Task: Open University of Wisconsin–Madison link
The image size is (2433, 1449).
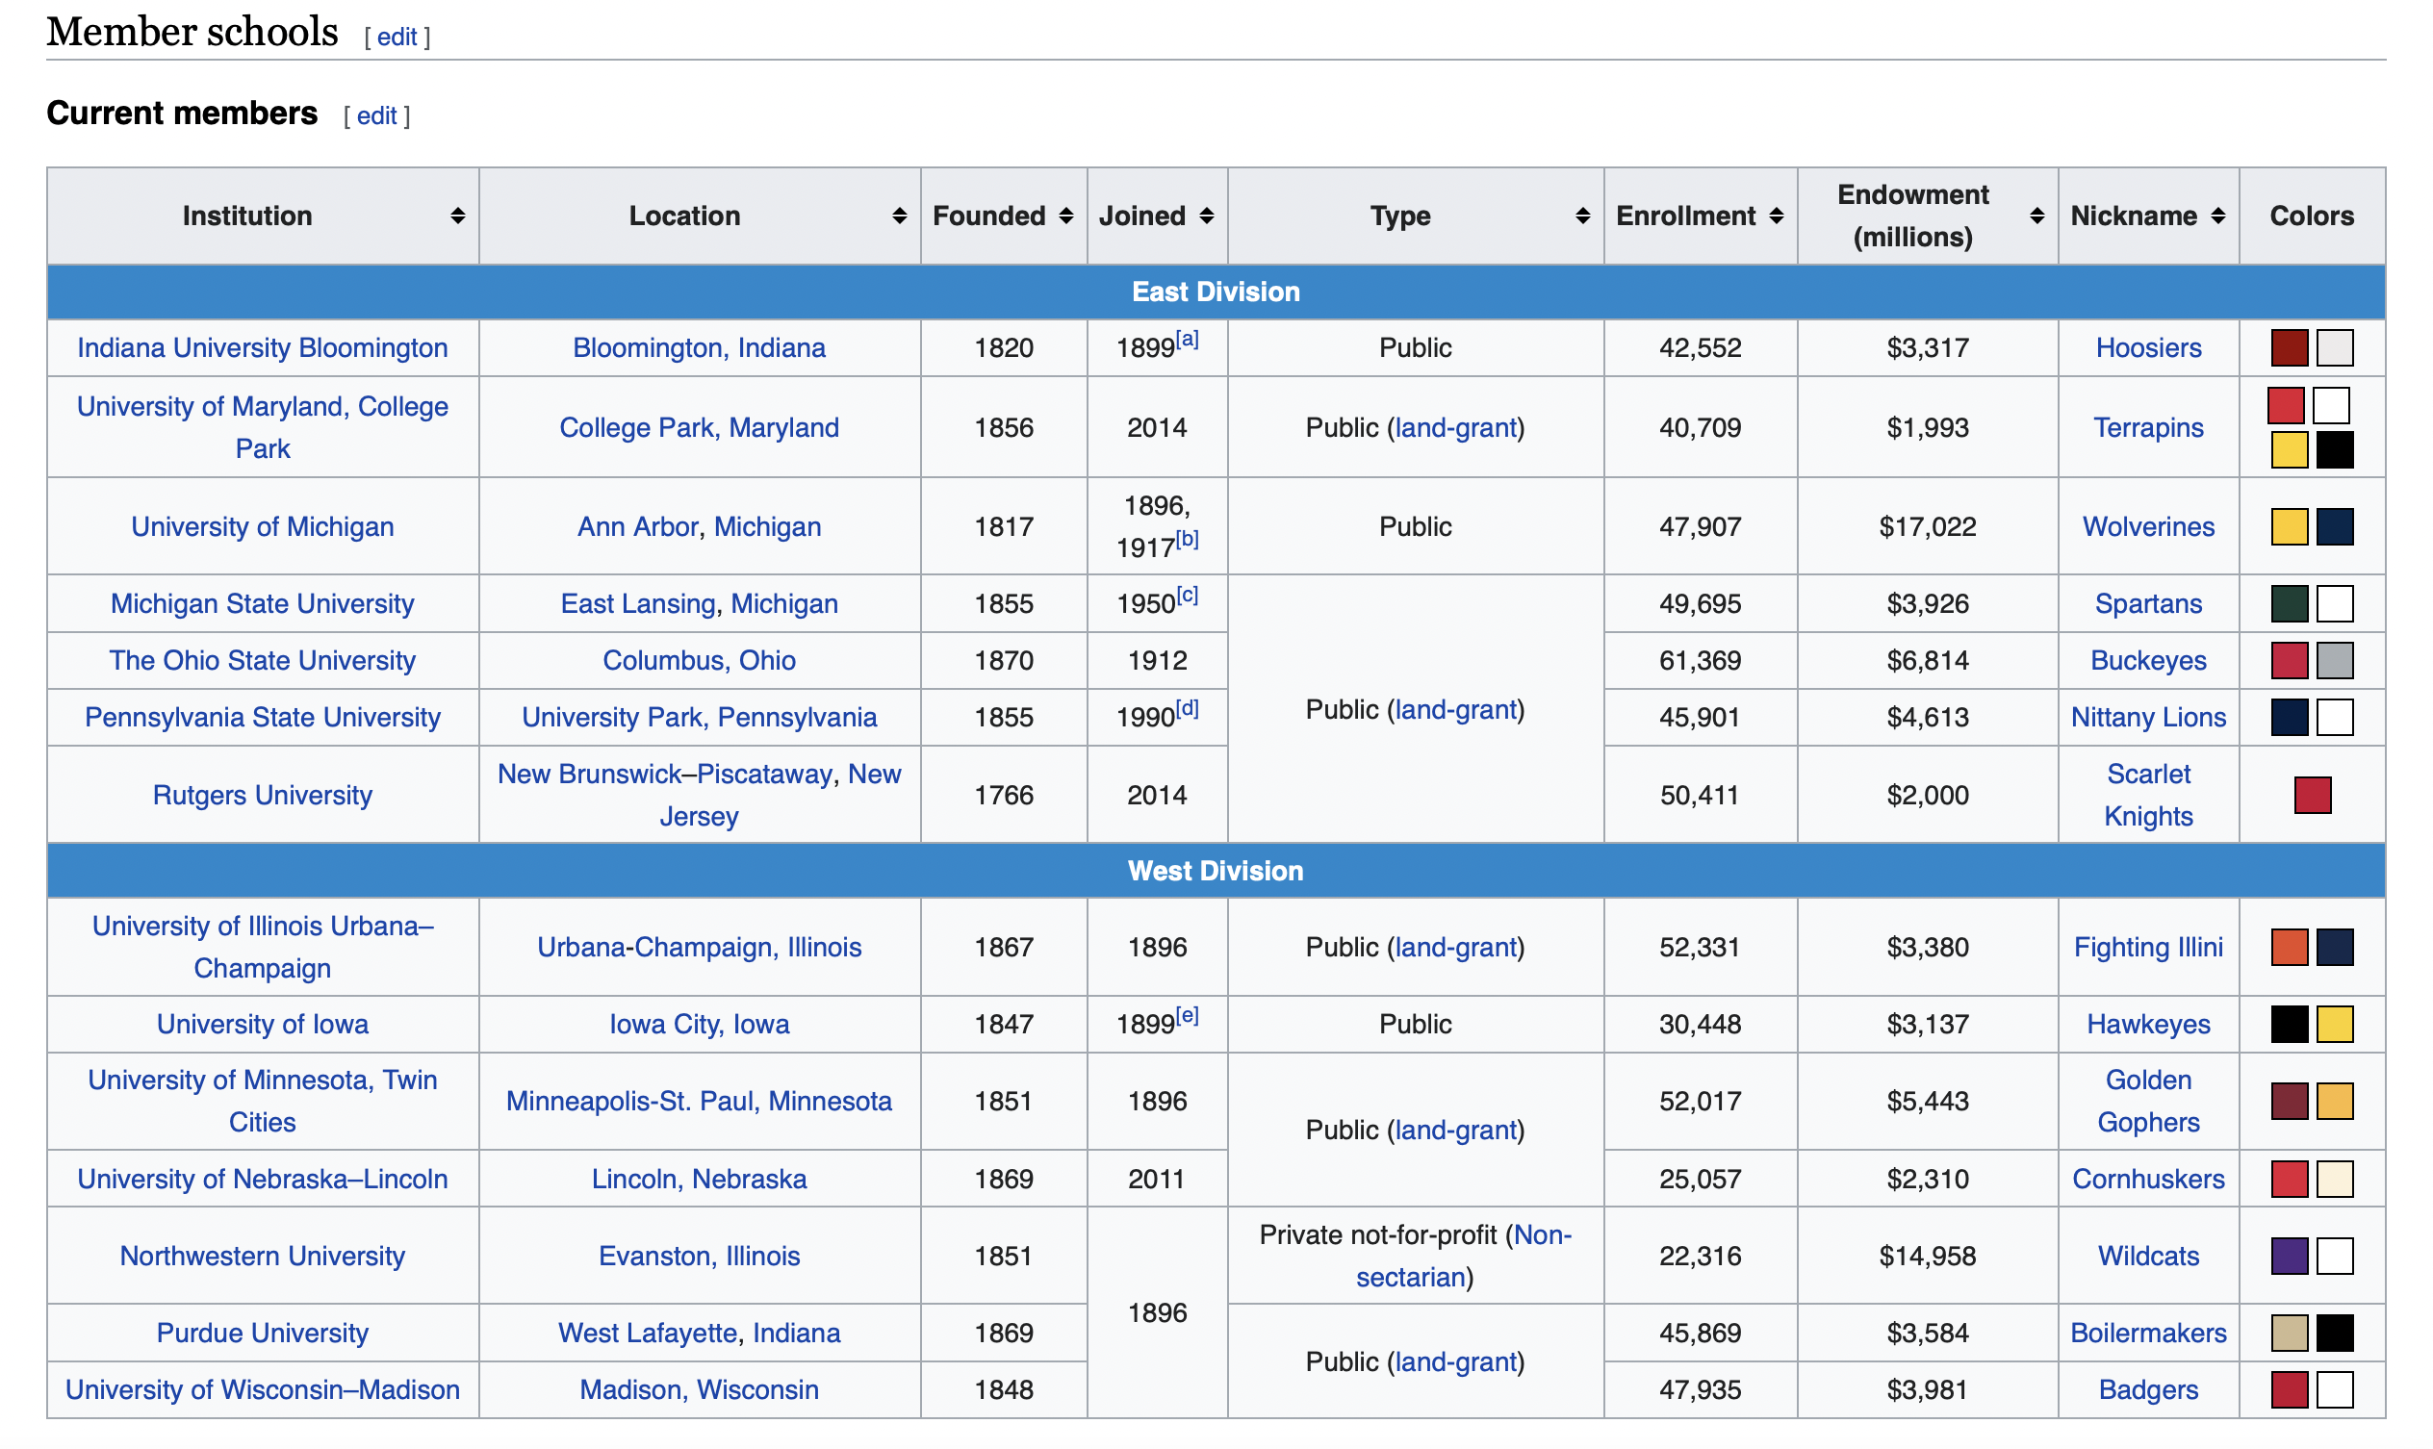Action: (x=263, y=1391)
